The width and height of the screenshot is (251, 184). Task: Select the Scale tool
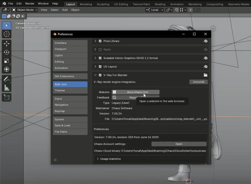[6, 61]
